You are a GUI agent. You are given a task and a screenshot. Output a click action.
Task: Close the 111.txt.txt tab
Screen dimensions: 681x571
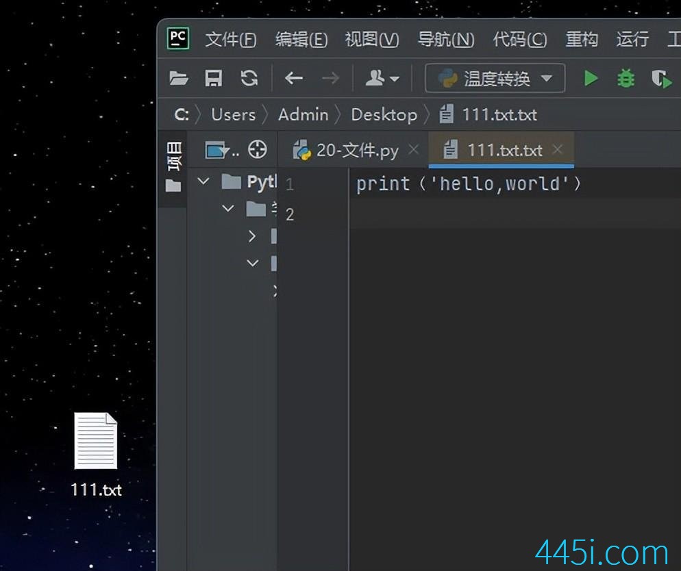[x=557, y=150]
